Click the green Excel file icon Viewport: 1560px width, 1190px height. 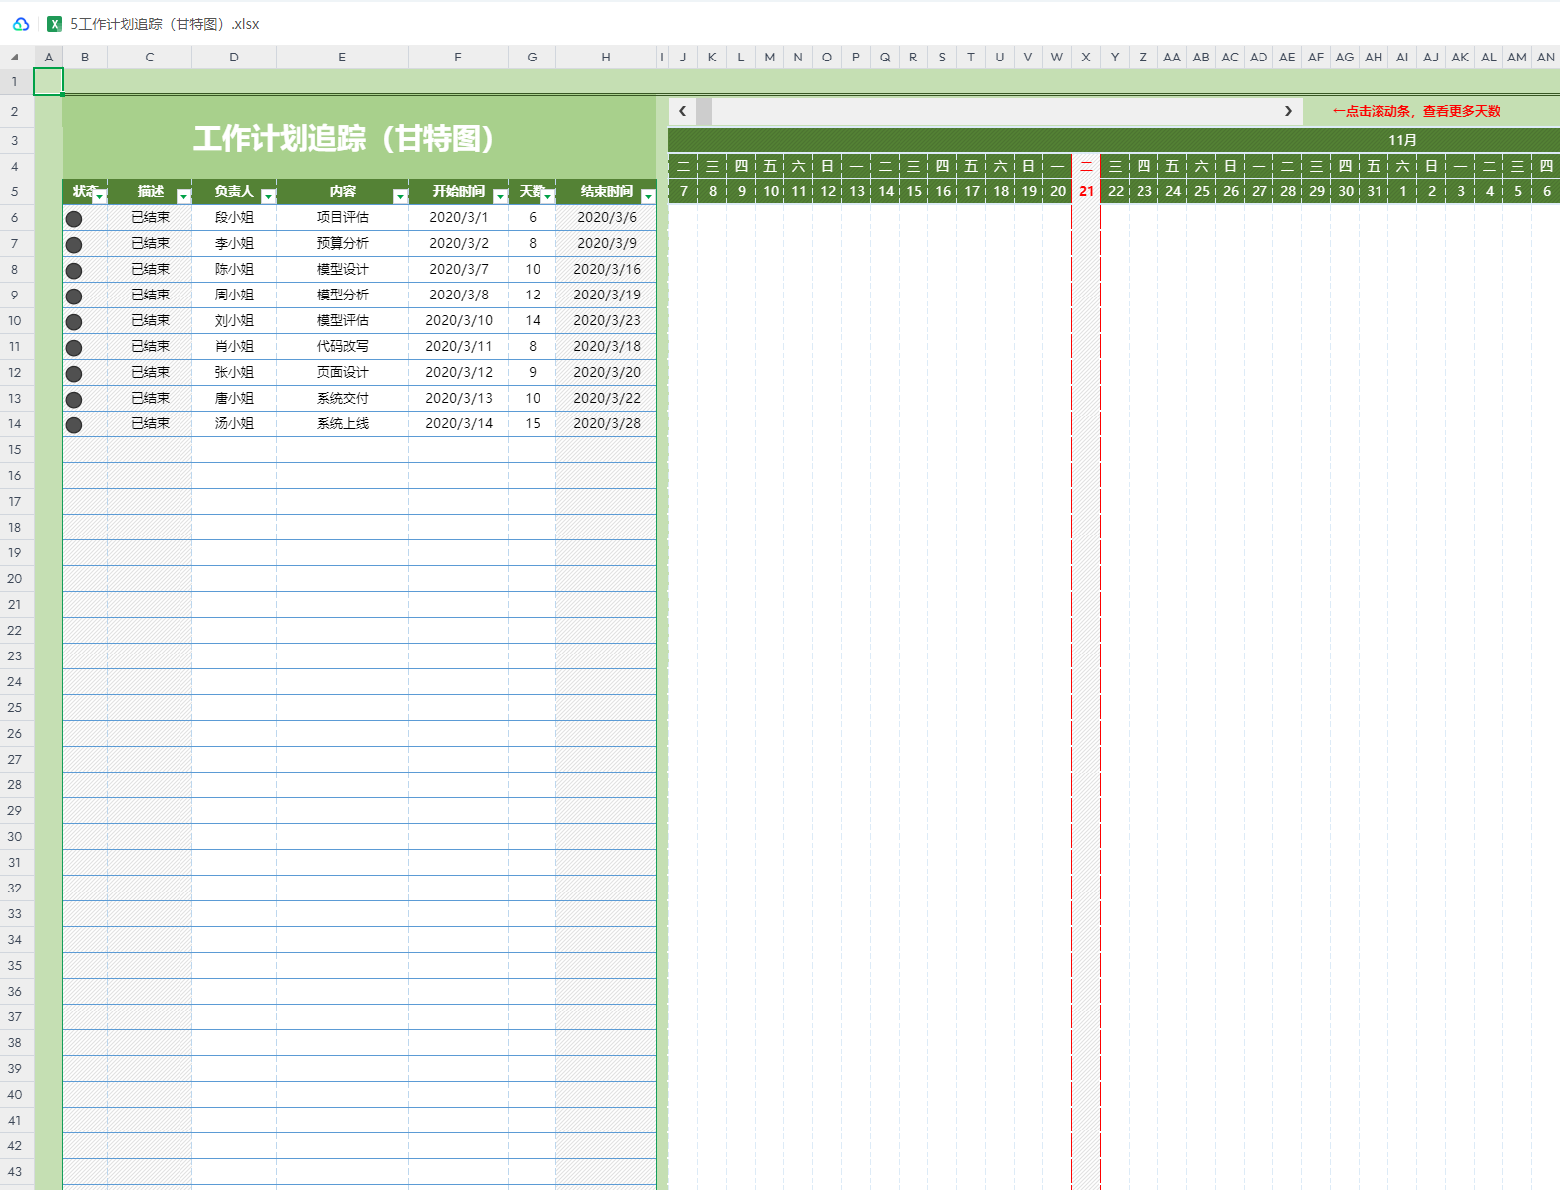(x=55, y=24)
